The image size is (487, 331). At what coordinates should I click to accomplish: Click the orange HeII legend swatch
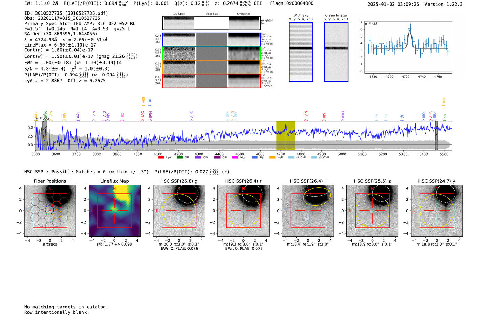272,157
